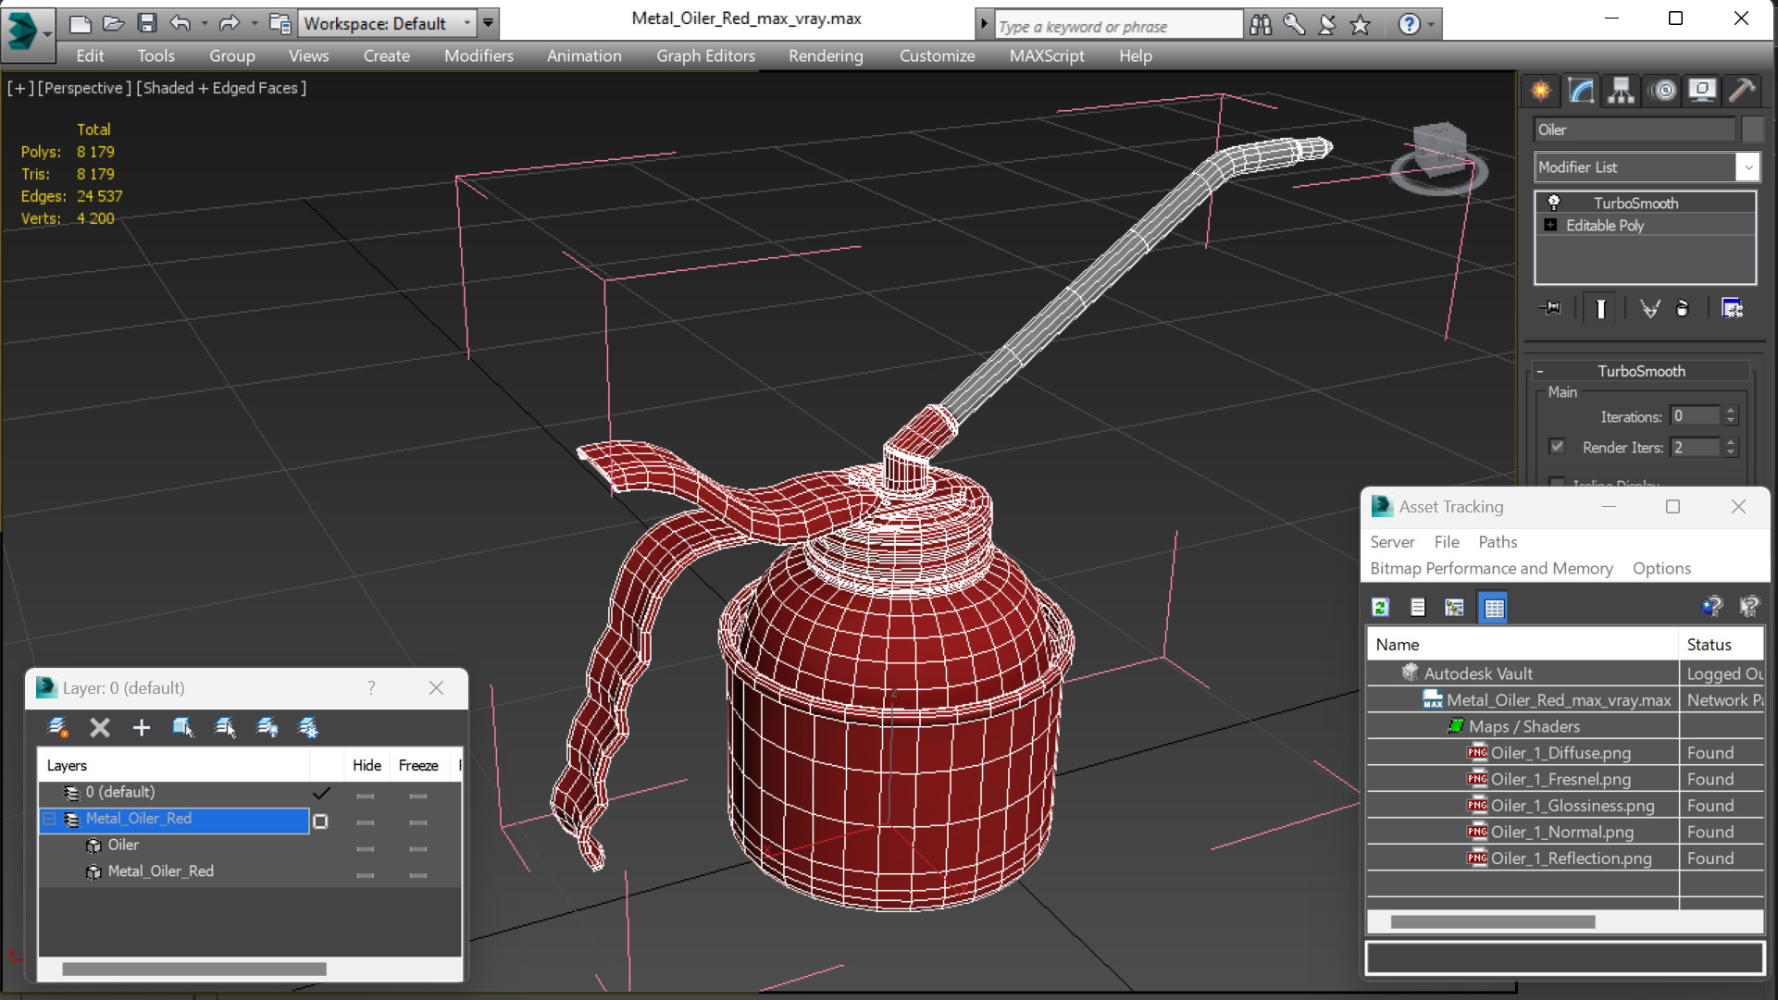1778x1000 pixels.
Task: Redo action with the forward arrow icon
Action: click(x=229, y=23)
